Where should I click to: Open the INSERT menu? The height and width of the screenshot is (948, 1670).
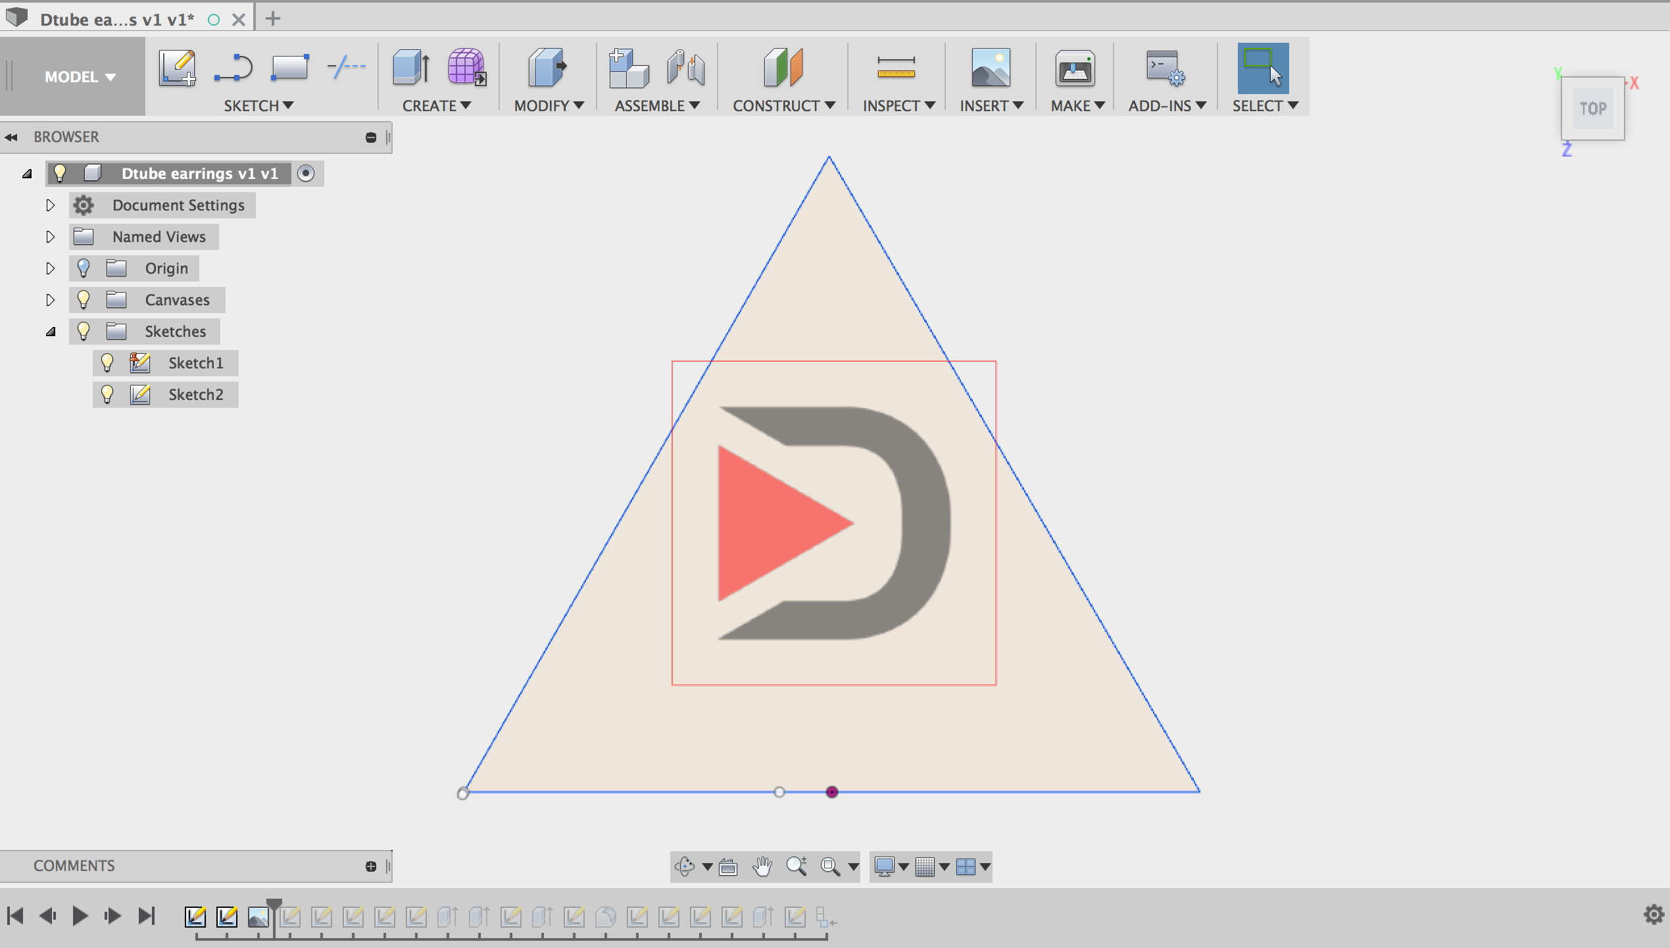pyautogui.click(x=991, y=106)
